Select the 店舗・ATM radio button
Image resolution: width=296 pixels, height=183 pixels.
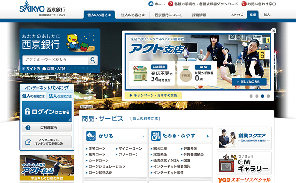pos(44,69)
